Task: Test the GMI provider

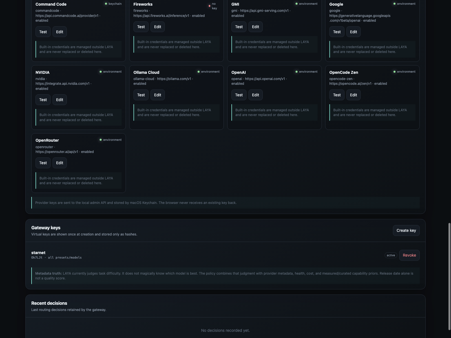Action: (x=239, y=27)
